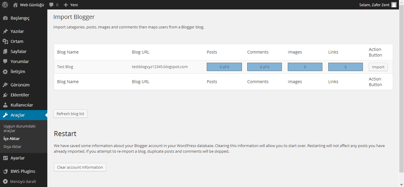Click the Sayfalar pages icon
This screenshot has height=187, width=404.
point(5,51)
